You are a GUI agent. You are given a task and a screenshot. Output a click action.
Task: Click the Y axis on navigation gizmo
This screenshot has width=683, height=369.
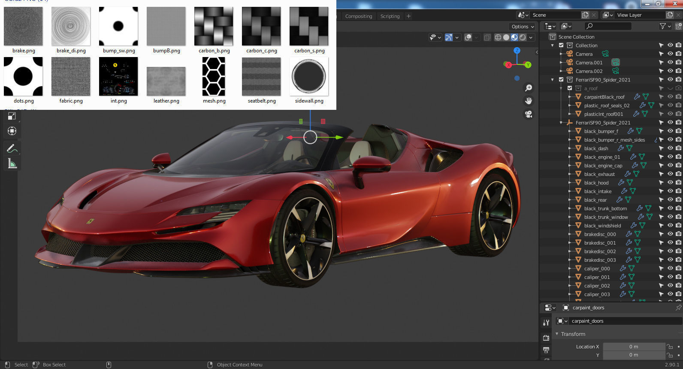pyautogui.click(x=528, y=65)
